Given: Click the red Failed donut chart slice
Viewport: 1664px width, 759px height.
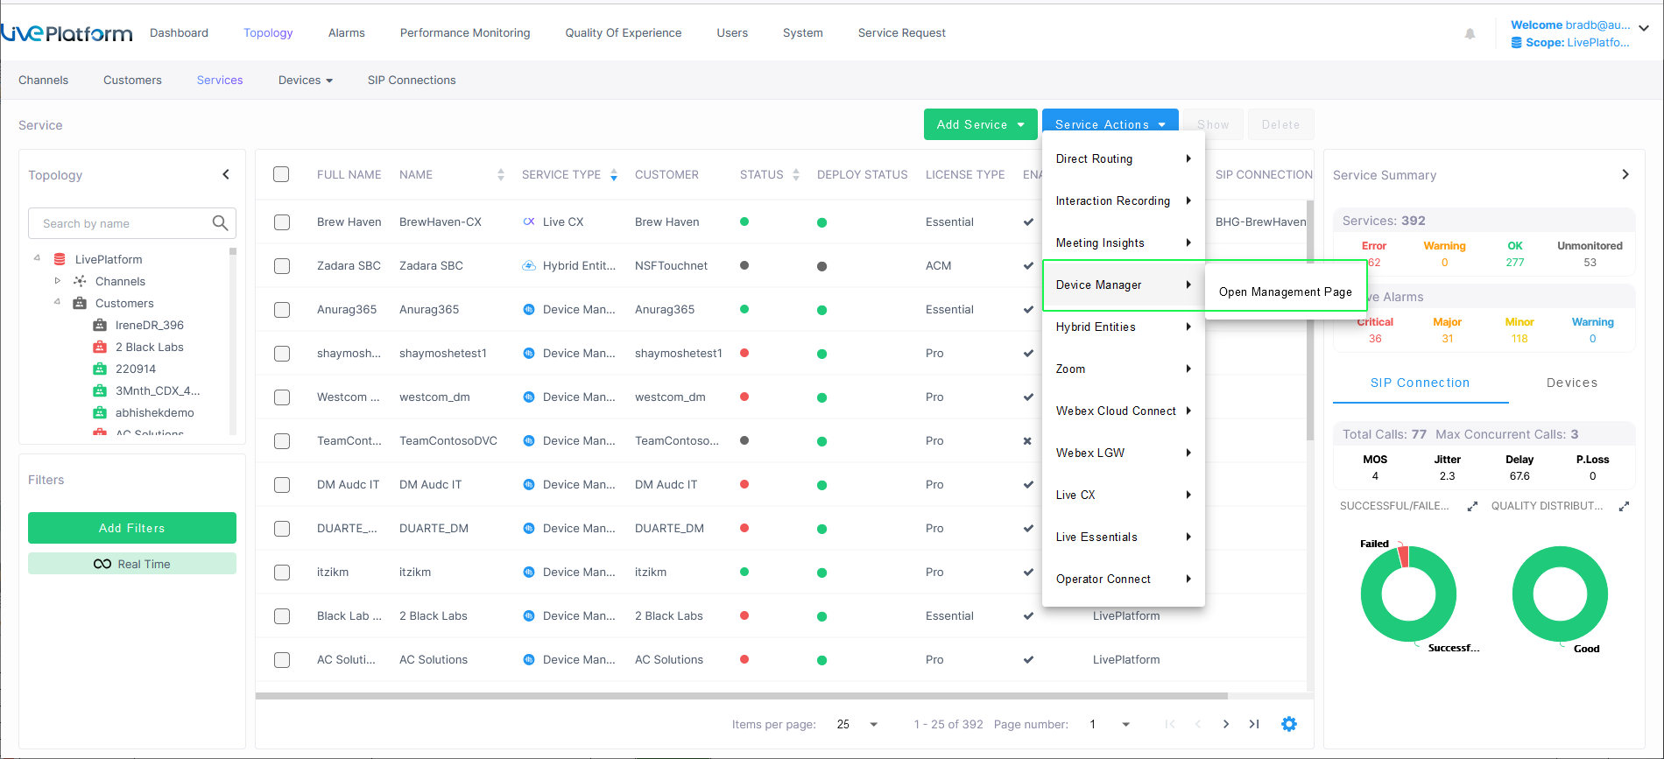Looking at the screenshot, I should pos(1404,555).
